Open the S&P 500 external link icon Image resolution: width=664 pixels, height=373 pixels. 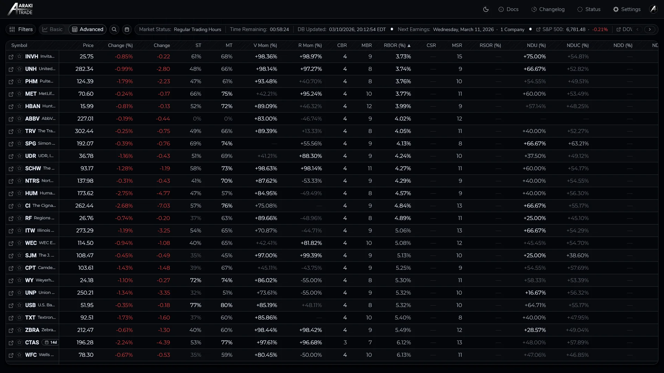coord(538,30)
